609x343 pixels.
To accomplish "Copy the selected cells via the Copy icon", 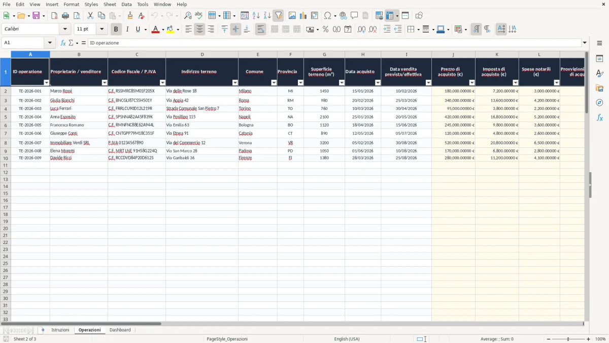I will click(x=101, y=16).
